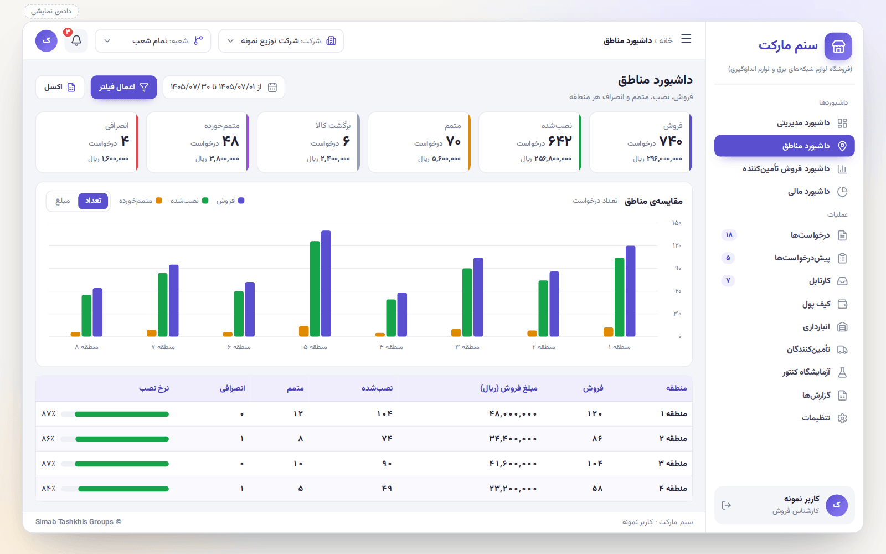
Task: Click the پیش‌درخواست‌ها clipboard icon
Action: coord(842,258)
